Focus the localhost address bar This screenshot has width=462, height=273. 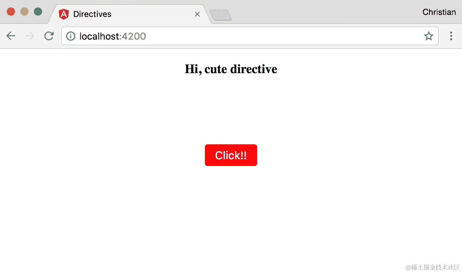click(250, 36)
